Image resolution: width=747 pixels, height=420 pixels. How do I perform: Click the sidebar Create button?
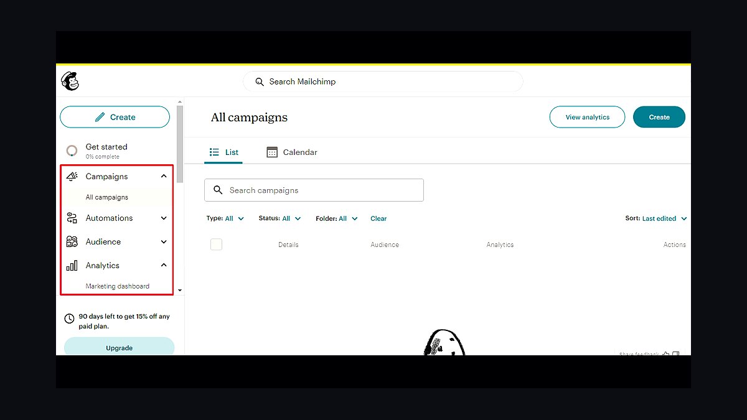[115, 117]
